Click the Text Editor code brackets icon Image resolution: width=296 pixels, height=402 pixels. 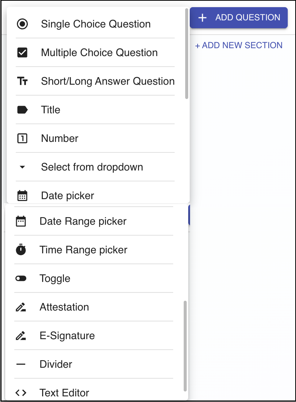[x=21, y=393]
